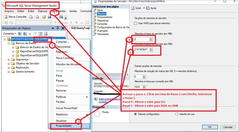
Task: Click the Filter funnel icon in Object Explorer
Action: click(x=35, y=34)
